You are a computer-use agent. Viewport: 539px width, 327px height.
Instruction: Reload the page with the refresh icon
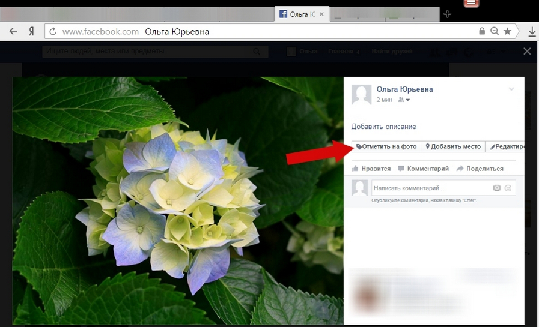coord(53,32)
